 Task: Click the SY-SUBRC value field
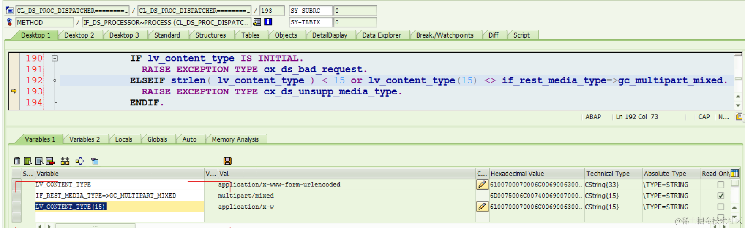coord(355,11)
